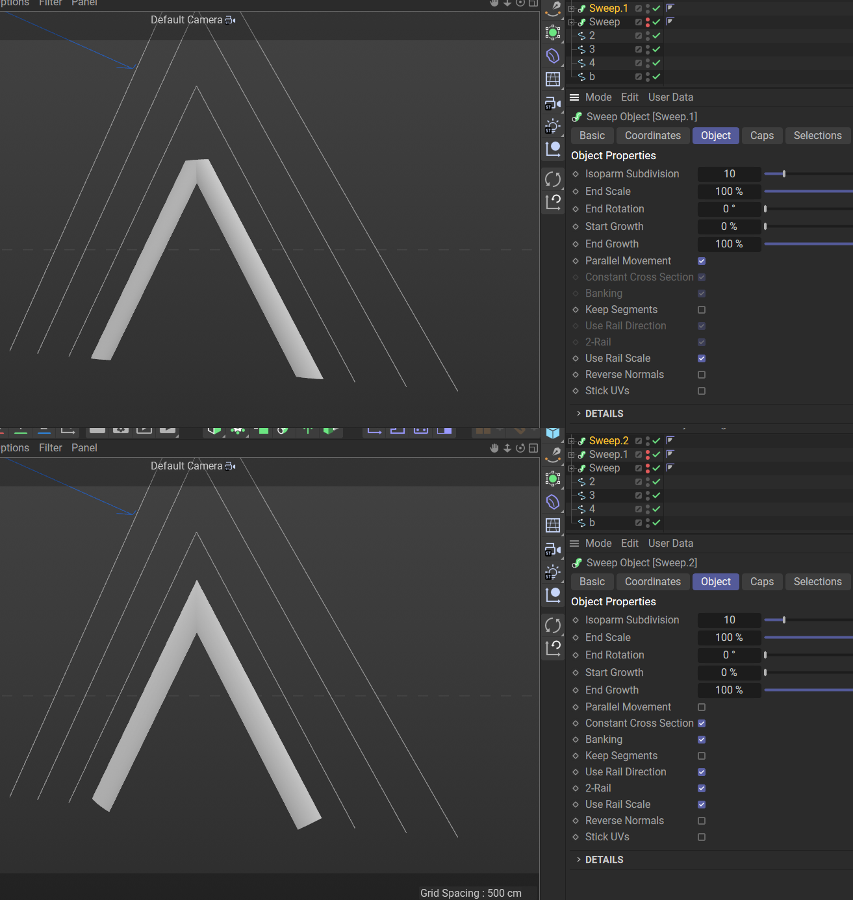Click the keyframe diamond for End Growth in Sweep.1 panel
This screenshot has width=853, height=900.
576,244
